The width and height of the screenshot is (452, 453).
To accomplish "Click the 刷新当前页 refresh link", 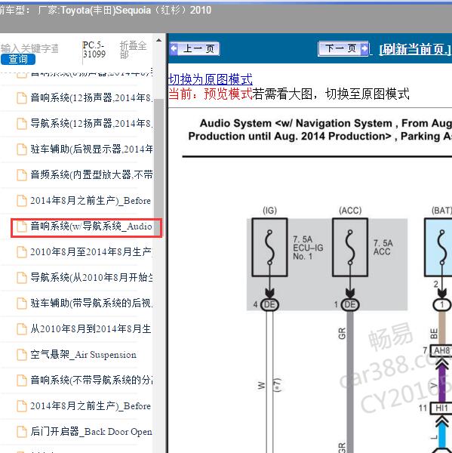I will click(x=415, y=49).
